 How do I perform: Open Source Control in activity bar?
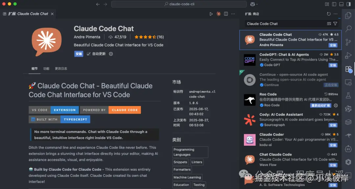tap(348, 42)
